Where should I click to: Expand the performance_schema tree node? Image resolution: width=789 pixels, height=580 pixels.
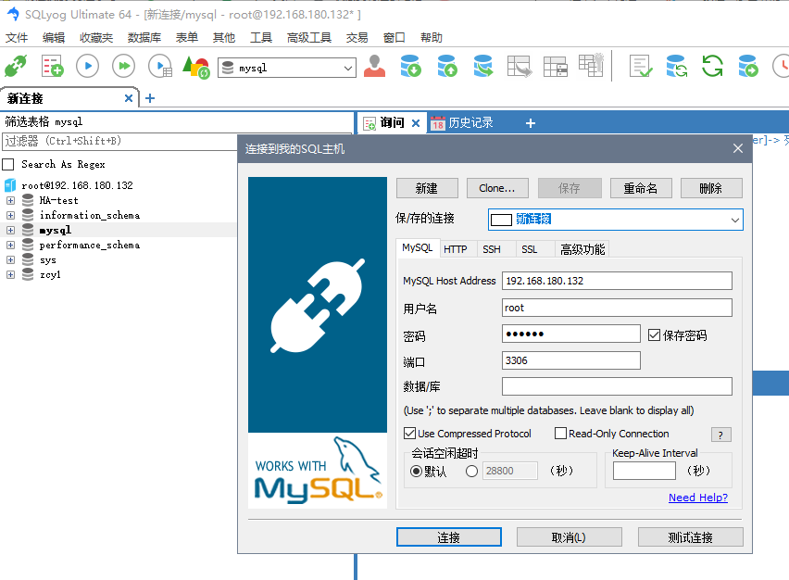pyautogui.click(x=8, y=245)
